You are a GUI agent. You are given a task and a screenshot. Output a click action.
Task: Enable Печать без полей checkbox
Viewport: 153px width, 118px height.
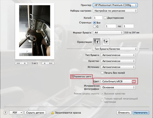[102, 73]
